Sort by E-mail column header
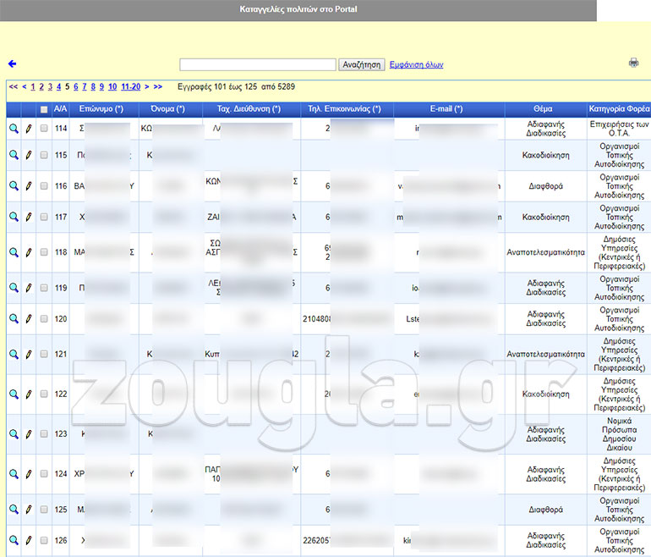This screenshot has height=557, width=651. coord(446,109)
